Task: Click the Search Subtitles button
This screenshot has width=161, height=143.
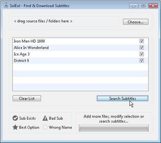Action: [x=123, y=99]
